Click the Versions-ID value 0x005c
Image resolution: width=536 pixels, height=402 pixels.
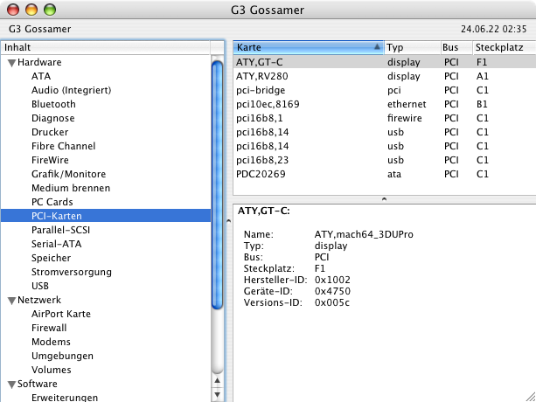click(x=332, y=302)
